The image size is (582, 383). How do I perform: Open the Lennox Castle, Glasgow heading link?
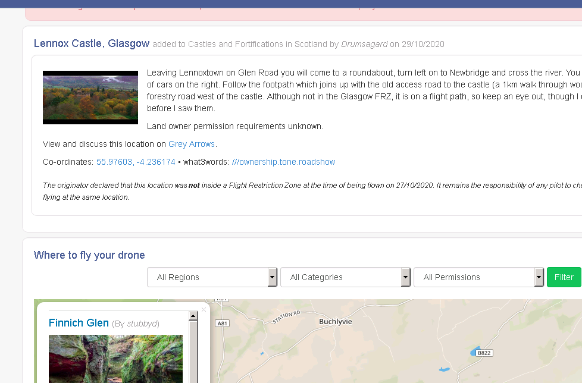(x=91, y=43)
